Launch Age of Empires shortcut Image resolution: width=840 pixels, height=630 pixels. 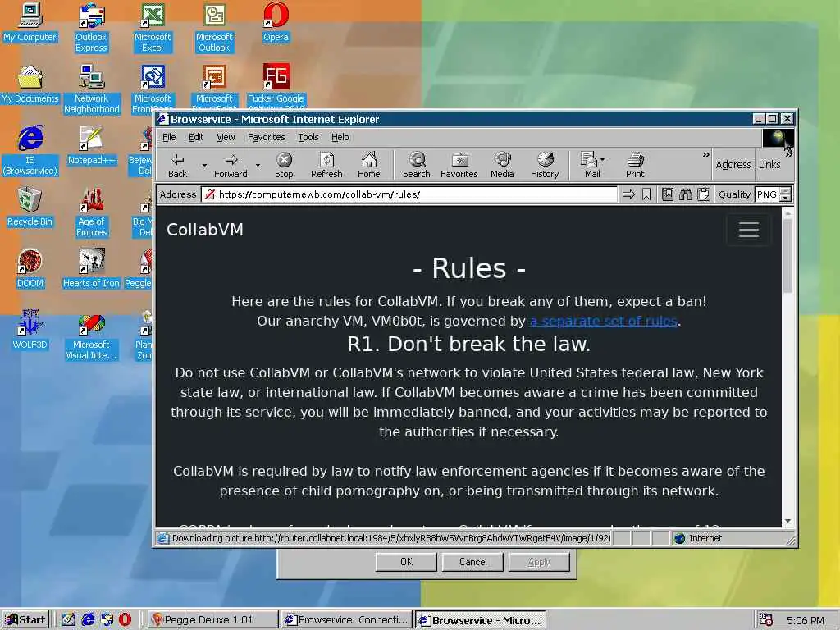[x=91, y=212]
